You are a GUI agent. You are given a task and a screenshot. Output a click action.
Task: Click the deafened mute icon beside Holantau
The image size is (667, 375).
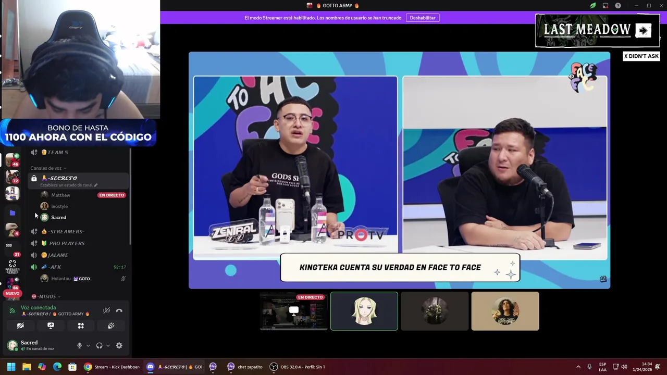123,279
